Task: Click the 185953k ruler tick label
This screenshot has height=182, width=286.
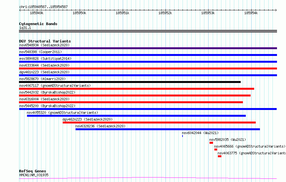Action: point(208,13)
